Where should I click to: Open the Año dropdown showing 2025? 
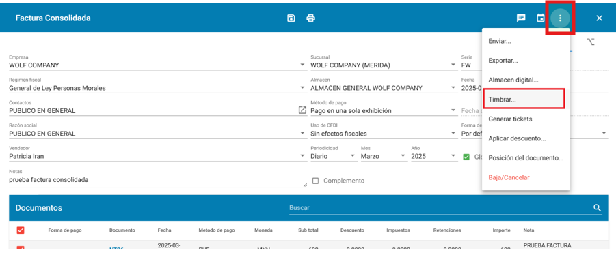[x=453, y=156]
